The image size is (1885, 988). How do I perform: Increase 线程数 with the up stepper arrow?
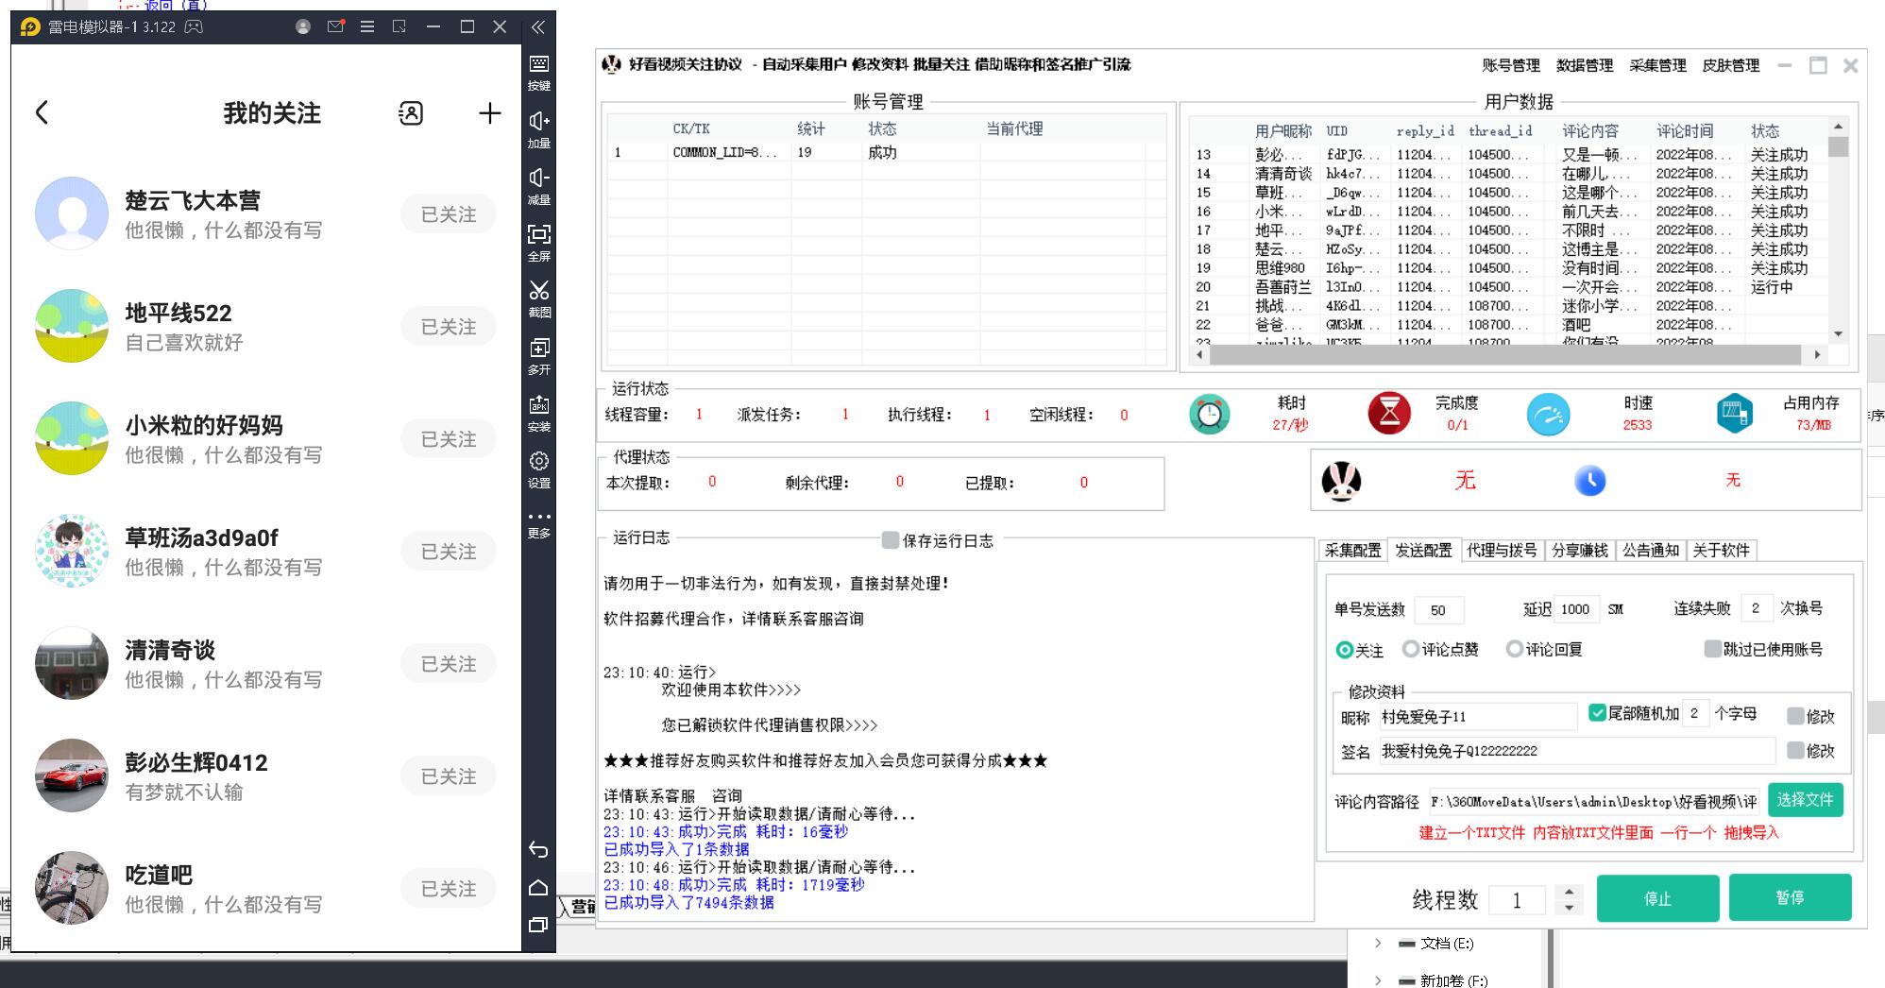point(1569,891)
